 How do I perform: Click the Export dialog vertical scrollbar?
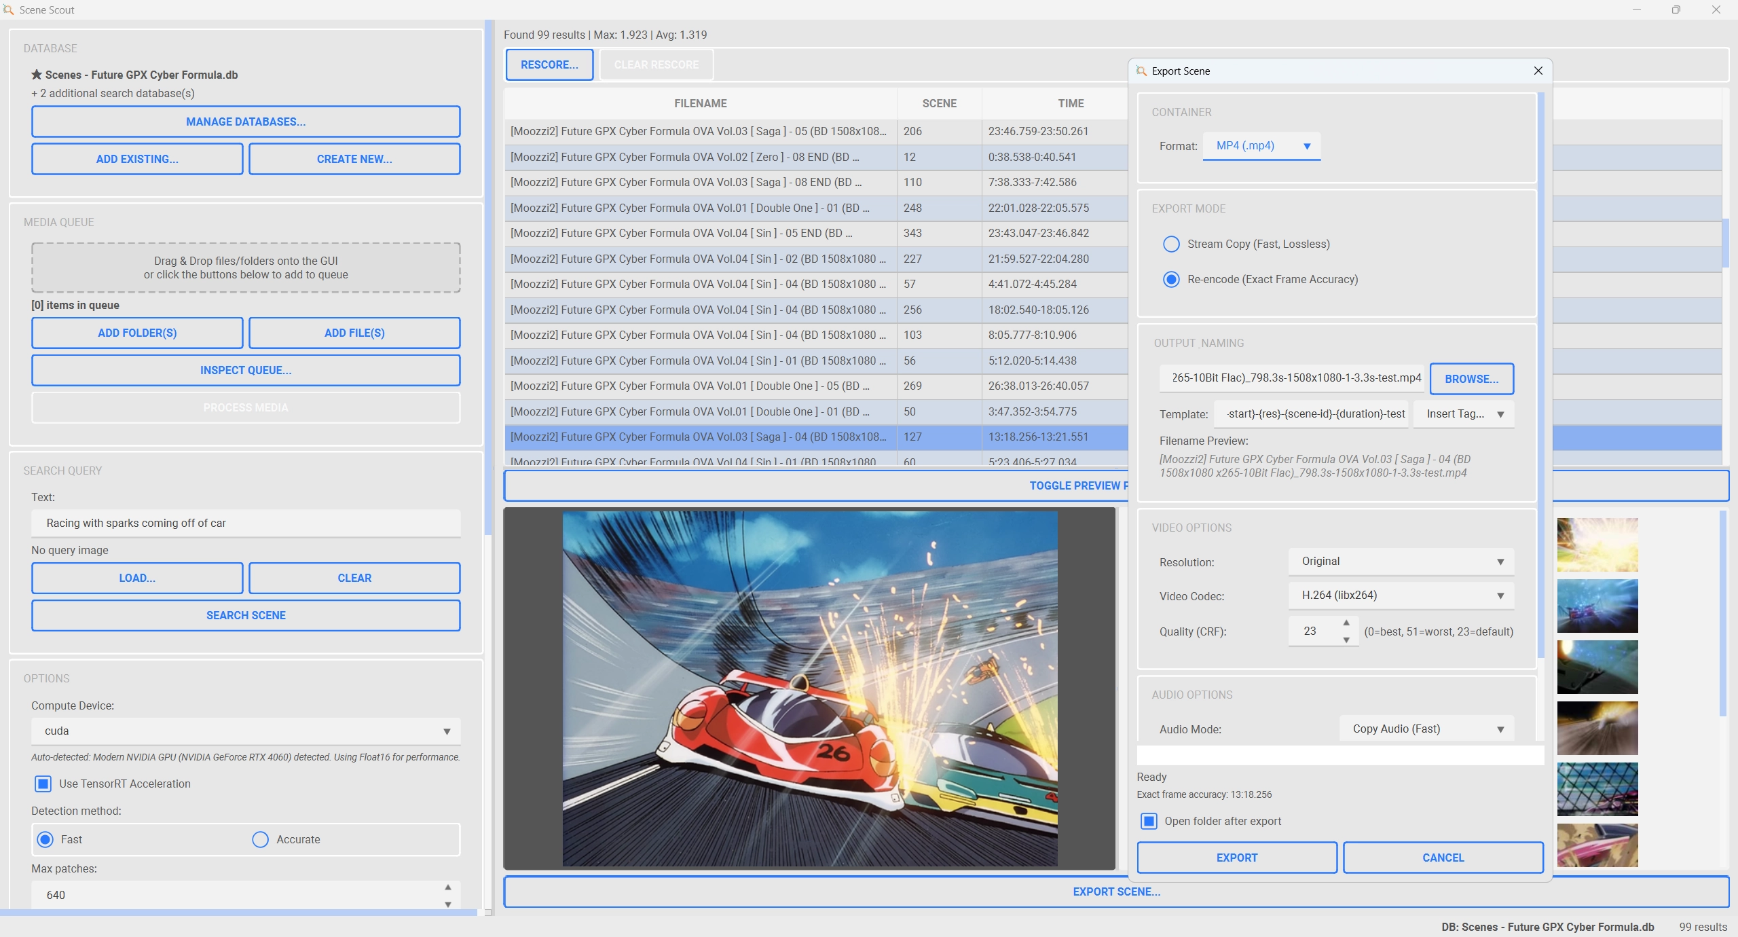(1541, 375)
